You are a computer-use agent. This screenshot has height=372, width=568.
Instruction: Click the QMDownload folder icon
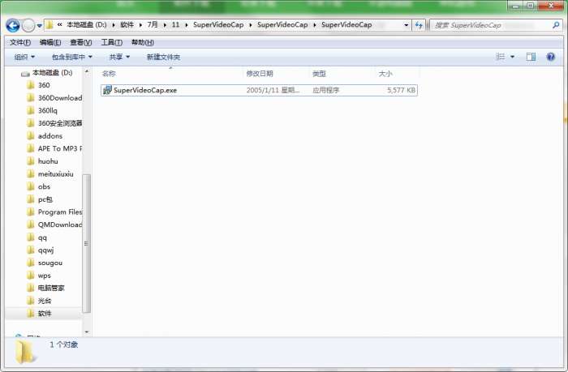point(31,224)
